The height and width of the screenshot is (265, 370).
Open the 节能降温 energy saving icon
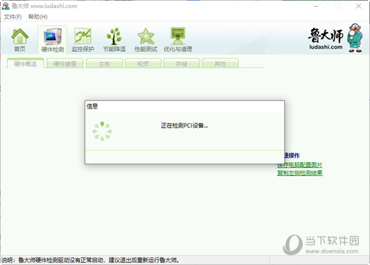114,40
